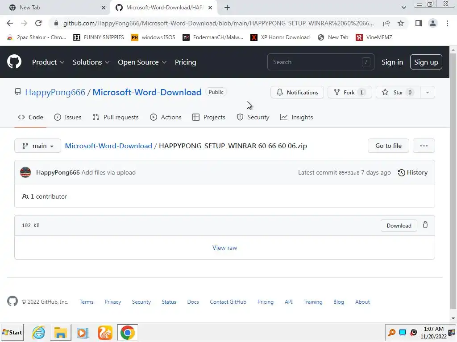457x342 pixels.
Task: Bookmark page using star icon in address bar
Action: point(401,23)
